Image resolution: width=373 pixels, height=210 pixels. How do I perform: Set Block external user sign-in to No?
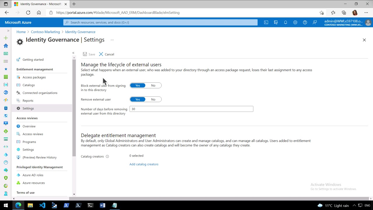[x=153, y=85]
